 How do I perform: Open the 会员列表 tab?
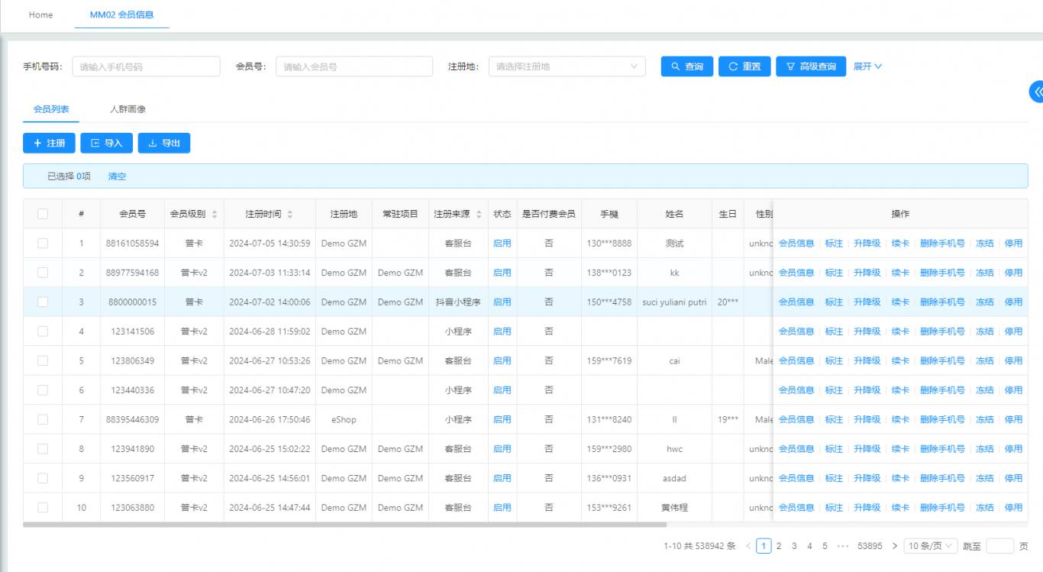coord(51,109)
